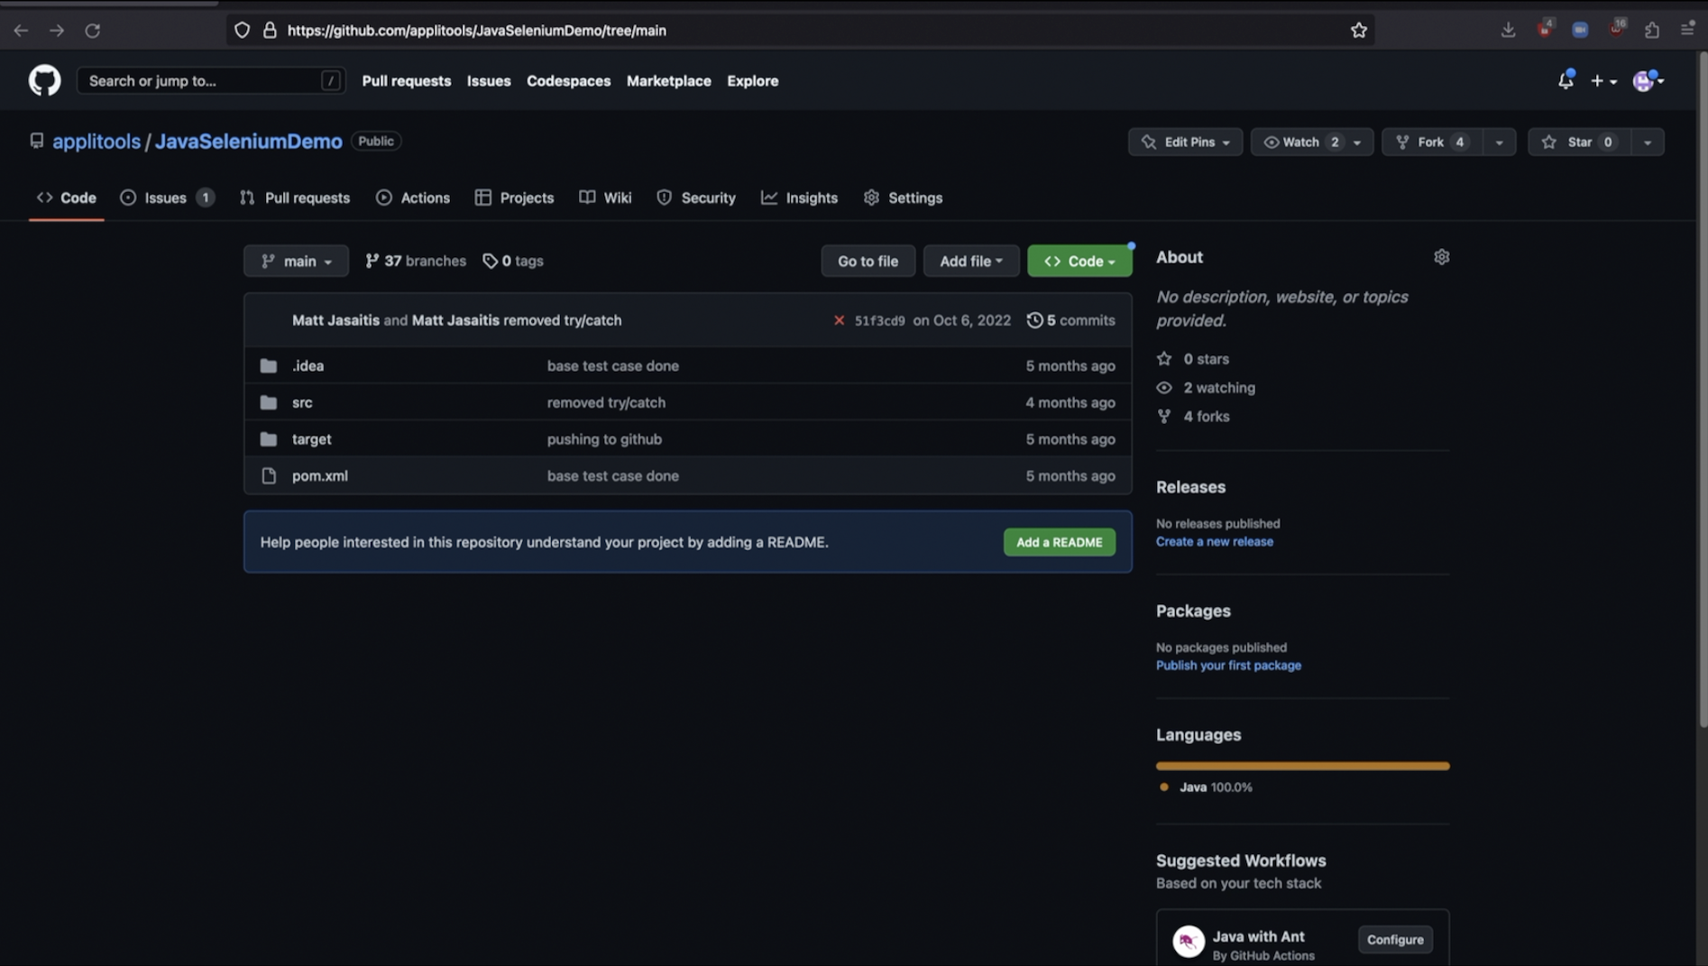Expand the fork options arrow
1708x966 pixels.
click(x=1499, y=142)
